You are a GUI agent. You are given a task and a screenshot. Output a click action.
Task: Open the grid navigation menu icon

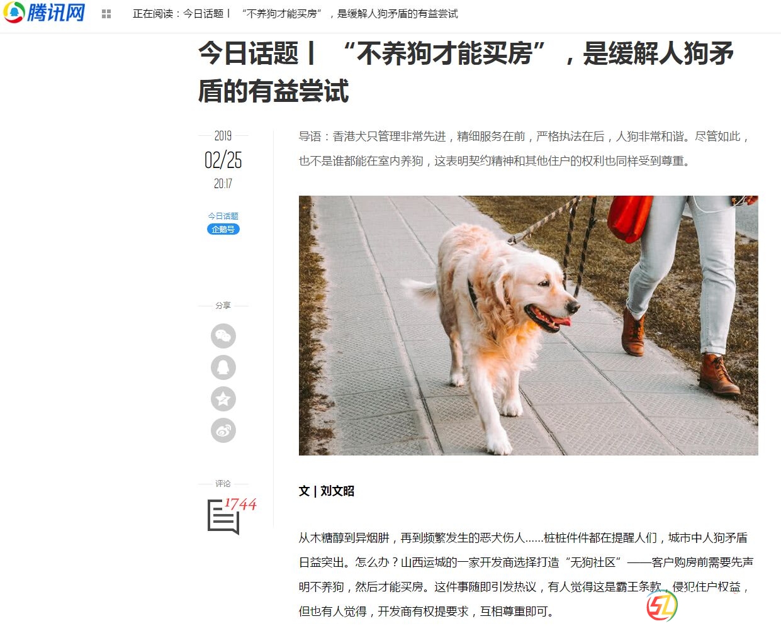(x=106, y=14)
